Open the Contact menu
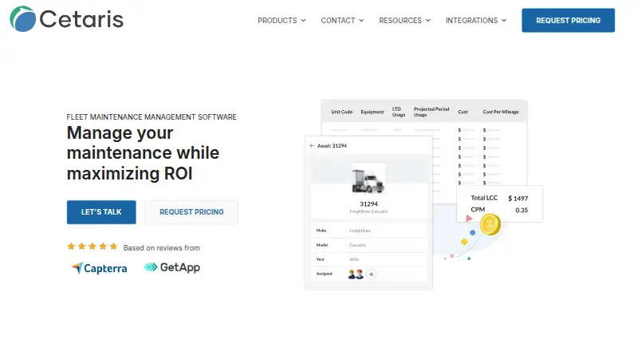 pyautogui.click(x=342, y=21)
